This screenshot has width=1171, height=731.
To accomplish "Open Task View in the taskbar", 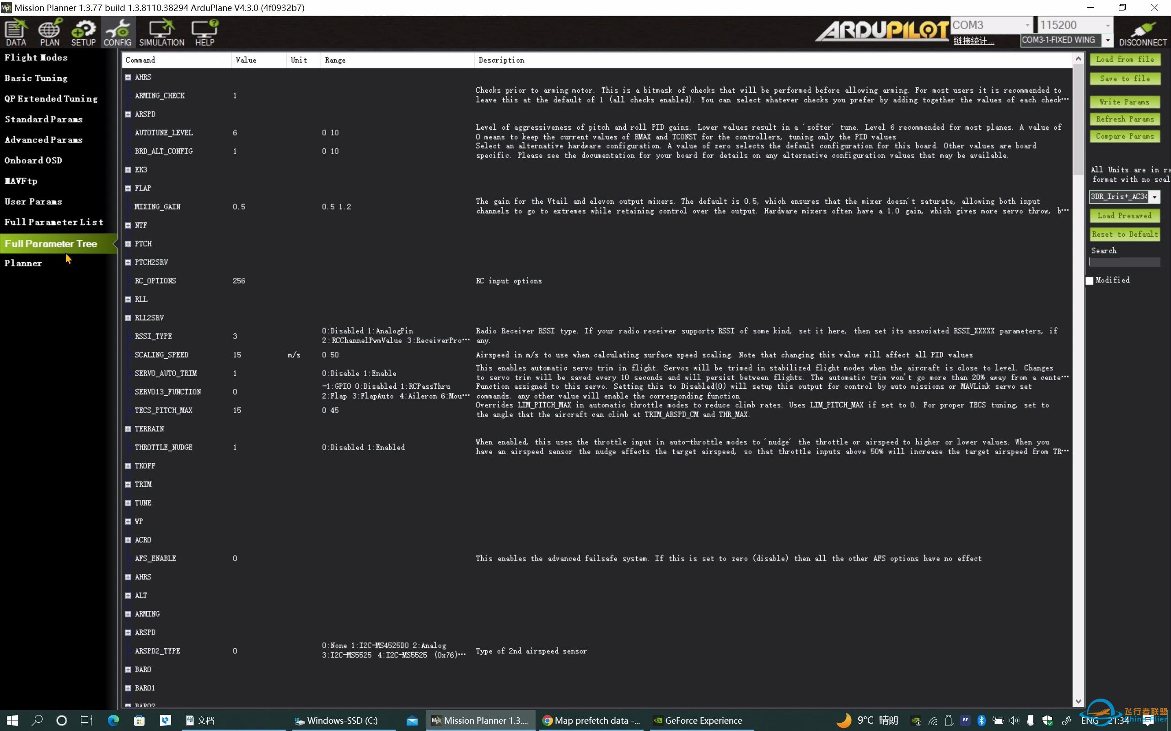I will pyautogui.click(x=86, y=720).
